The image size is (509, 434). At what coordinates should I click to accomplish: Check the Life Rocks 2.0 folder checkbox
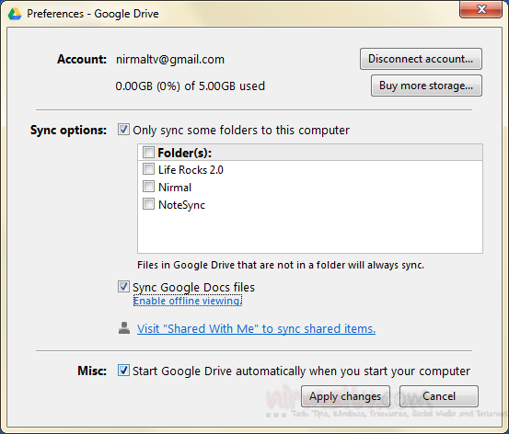(149, 169)
